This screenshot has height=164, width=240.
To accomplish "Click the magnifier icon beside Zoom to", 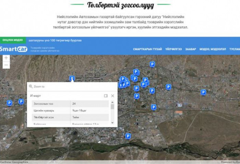I will 31,86.
